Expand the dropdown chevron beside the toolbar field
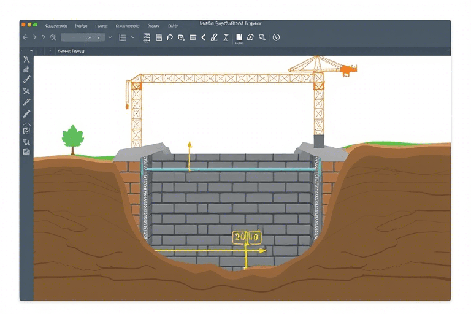The image size is (471, 314). pyautogui.click(x=110, y=37)
